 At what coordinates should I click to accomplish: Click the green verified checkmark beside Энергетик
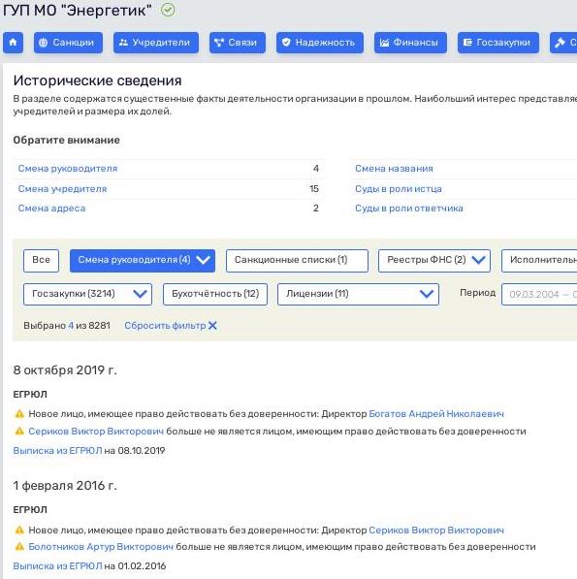point(168,10)
